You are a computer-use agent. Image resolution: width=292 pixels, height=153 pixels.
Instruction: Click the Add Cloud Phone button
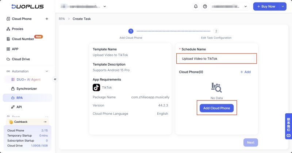(x=216, y=108)
